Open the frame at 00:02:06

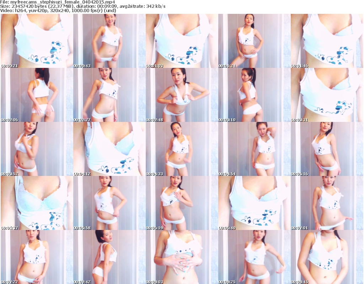[x=37, y=95]
